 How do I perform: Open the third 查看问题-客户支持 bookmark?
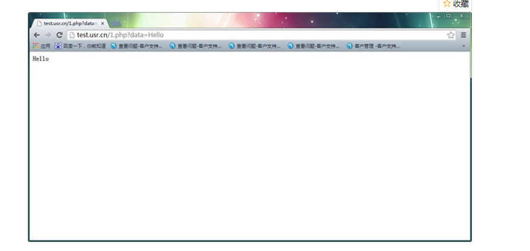254,46
